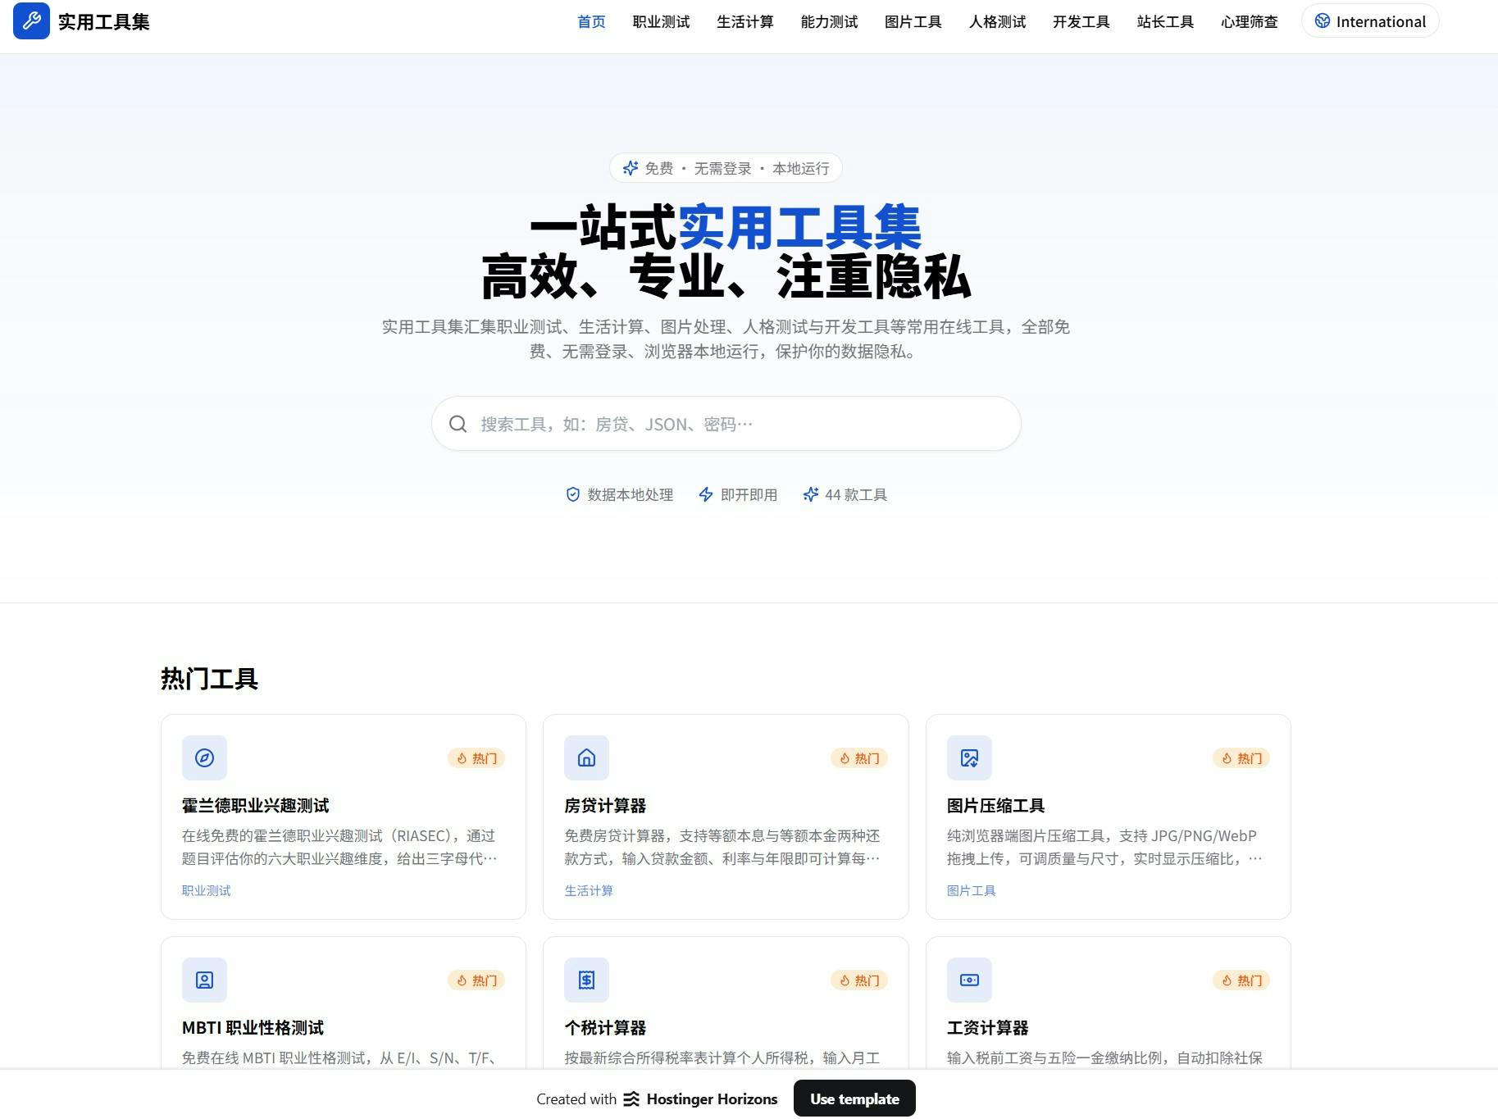This screenshot has width=1498, height=1119.
Task: Click the 图片工具 category tag on card
Action: 972,890
